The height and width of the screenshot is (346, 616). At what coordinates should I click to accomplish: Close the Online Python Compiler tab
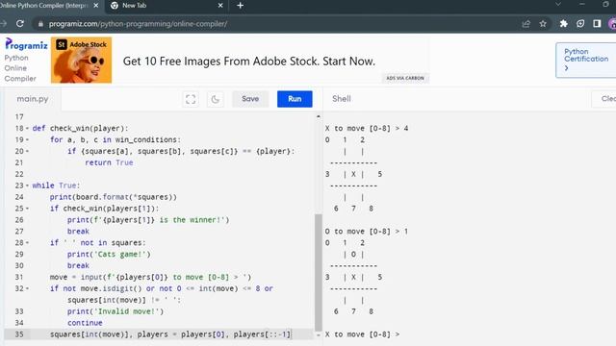click(96, 6)
